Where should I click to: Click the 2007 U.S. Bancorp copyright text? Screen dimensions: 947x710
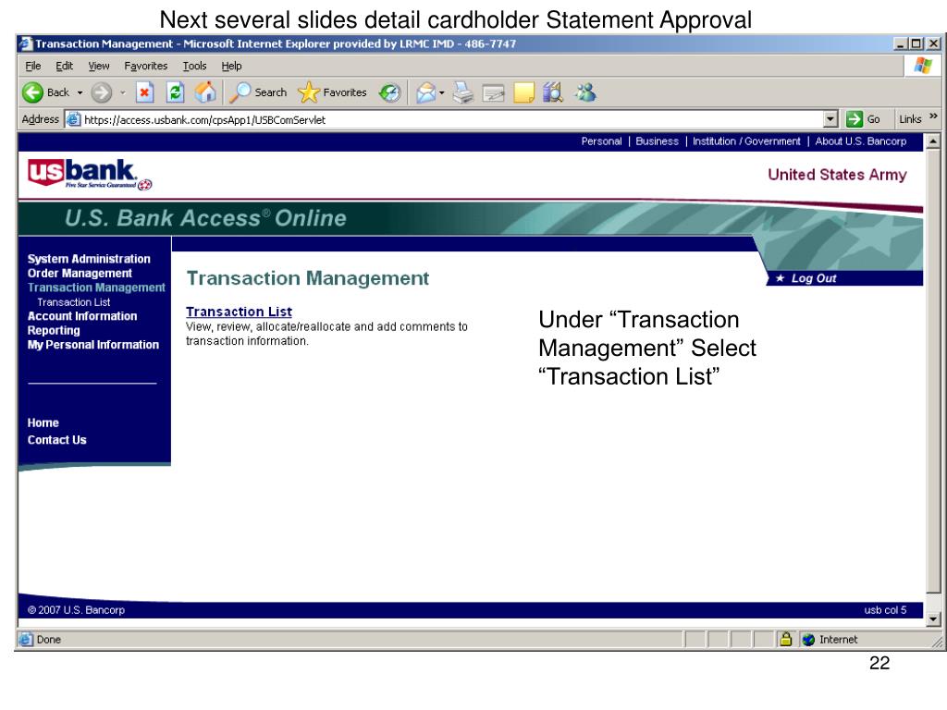click(76, 610)
